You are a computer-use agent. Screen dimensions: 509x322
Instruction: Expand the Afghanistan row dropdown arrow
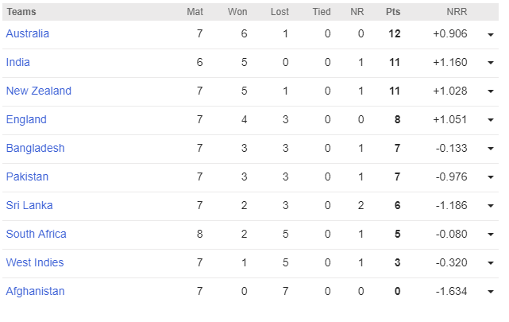pyautogui.click(x=491, y=292)
